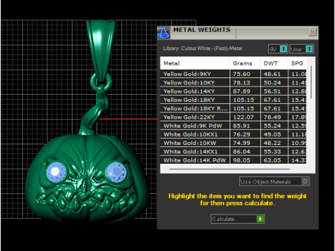
Task: Click the vertical scrollbar of the metal table
Action: pyautogui.click(x=311, y=82)
